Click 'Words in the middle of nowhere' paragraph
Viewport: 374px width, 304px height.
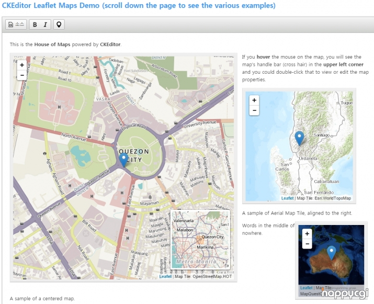click(x=268, y=229)
